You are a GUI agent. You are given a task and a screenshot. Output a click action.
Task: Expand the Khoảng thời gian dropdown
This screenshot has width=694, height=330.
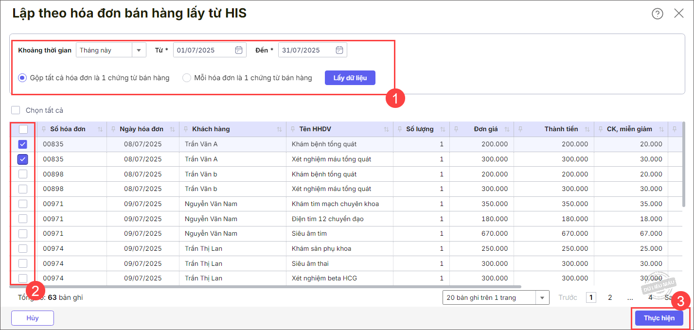(x=139, y=50)
